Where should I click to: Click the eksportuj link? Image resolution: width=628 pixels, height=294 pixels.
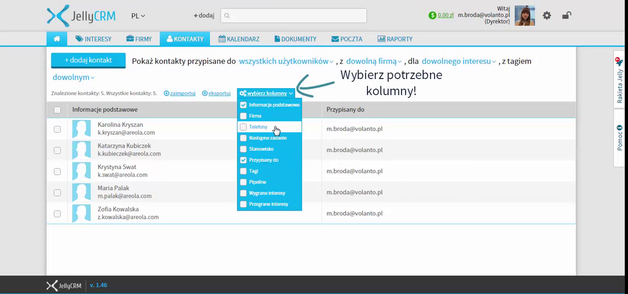point(219,93)
